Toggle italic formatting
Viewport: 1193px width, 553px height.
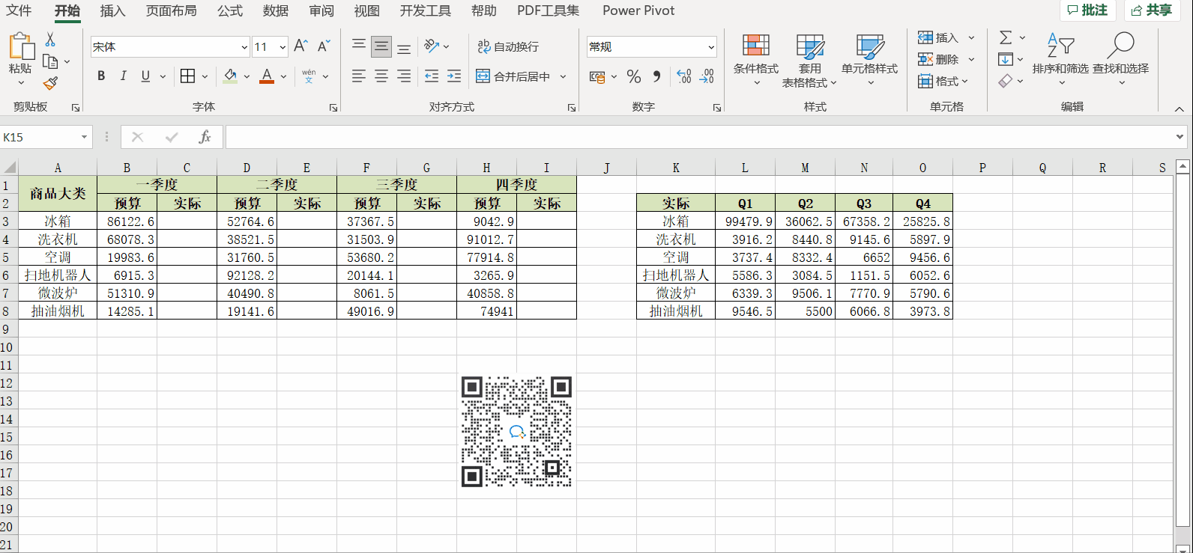(x=124, y=76)
